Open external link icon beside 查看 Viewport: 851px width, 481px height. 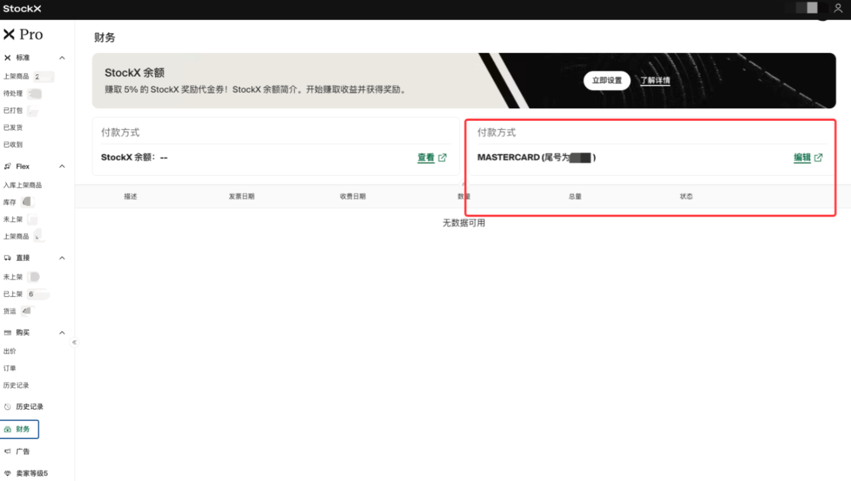(442, 158)
